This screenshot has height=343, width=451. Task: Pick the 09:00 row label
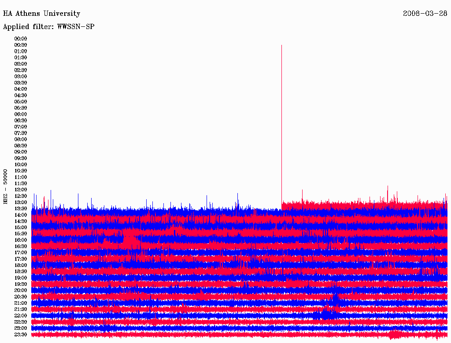coord(21,152)
